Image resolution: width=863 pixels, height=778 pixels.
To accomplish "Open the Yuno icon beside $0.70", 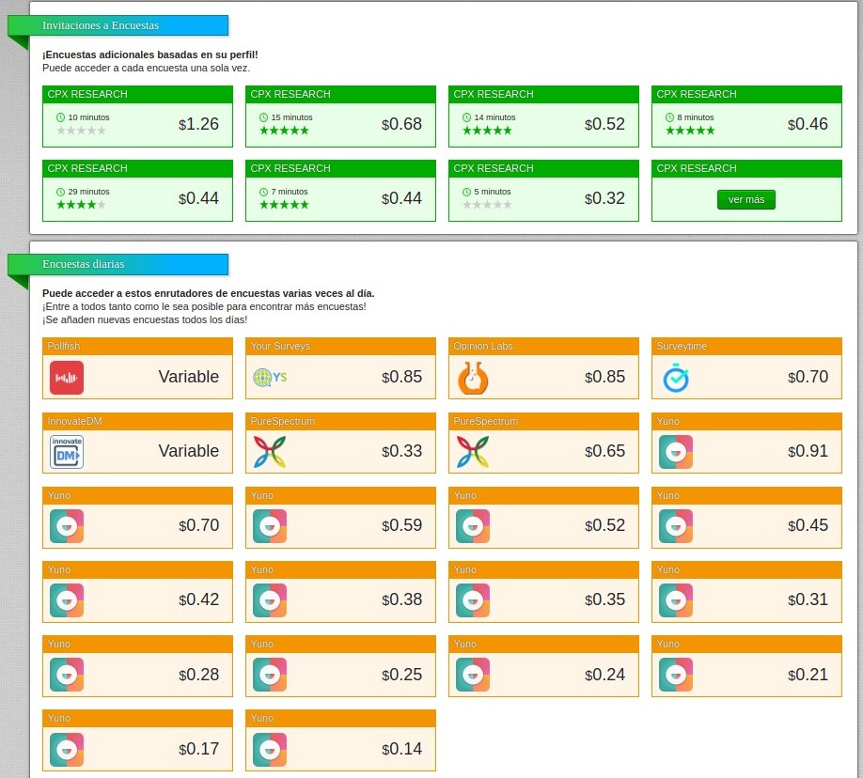I will (x=67, y=526).
